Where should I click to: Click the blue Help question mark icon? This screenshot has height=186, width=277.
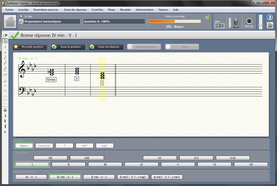pyautogui.click(x=270, y=17)
